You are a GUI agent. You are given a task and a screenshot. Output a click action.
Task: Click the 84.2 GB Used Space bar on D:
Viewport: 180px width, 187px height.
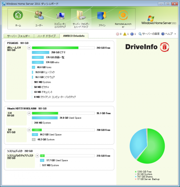tap(35, 134)
